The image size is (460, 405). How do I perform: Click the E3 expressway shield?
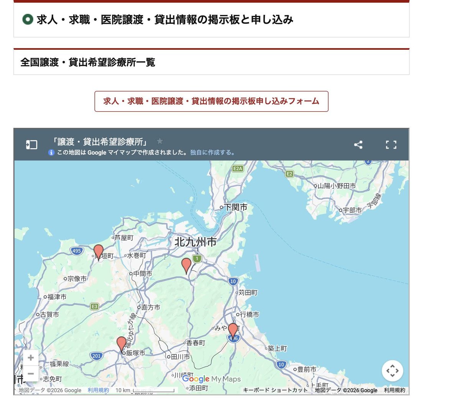click(x=95, y=306)
